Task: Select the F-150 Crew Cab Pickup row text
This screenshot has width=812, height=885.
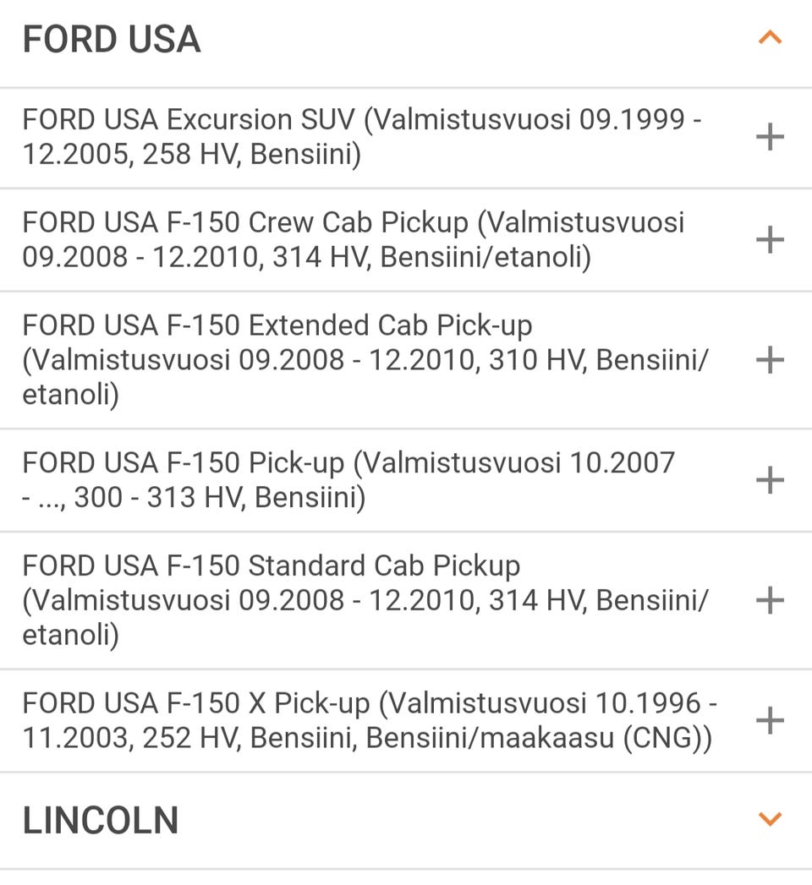Action: pyautogui.click(x=353, y=223)
